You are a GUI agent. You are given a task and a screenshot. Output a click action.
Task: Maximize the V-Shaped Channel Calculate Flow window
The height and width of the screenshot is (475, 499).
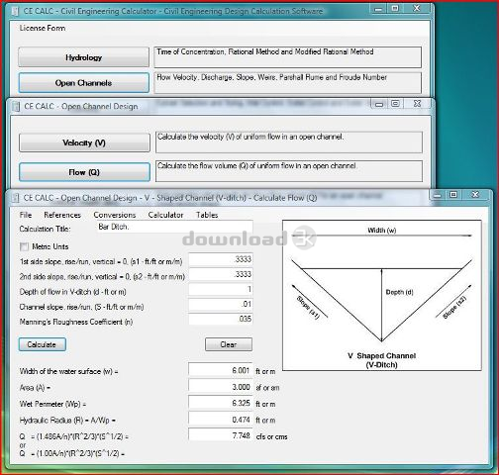(x=453, y=195)
